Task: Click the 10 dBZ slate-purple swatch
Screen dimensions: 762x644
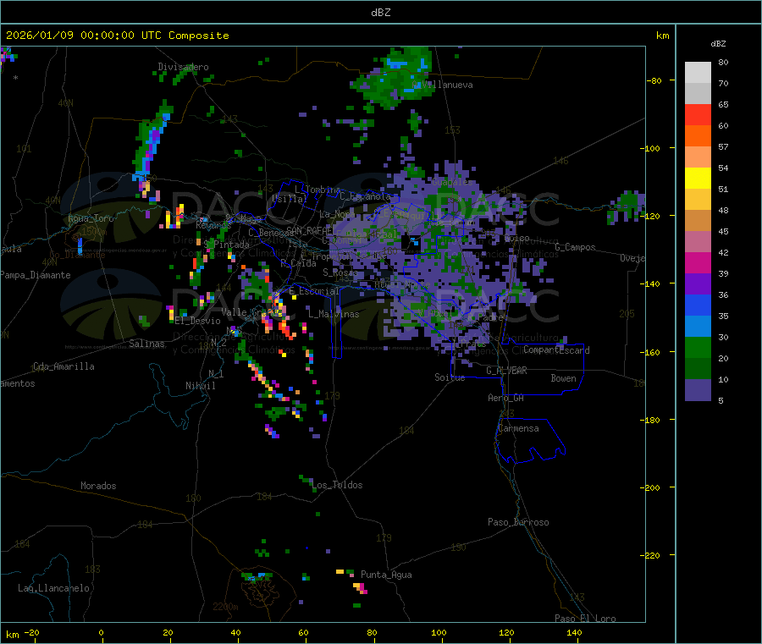Action: 698,390
